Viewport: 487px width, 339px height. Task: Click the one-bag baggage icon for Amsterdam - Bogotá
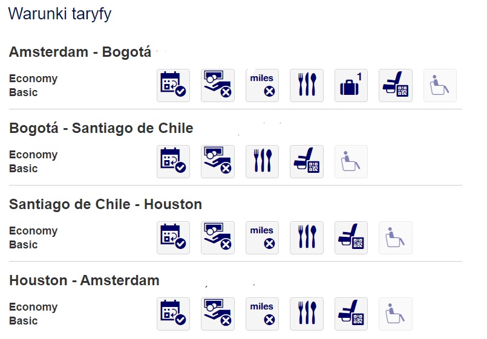[x=351, y=85]
